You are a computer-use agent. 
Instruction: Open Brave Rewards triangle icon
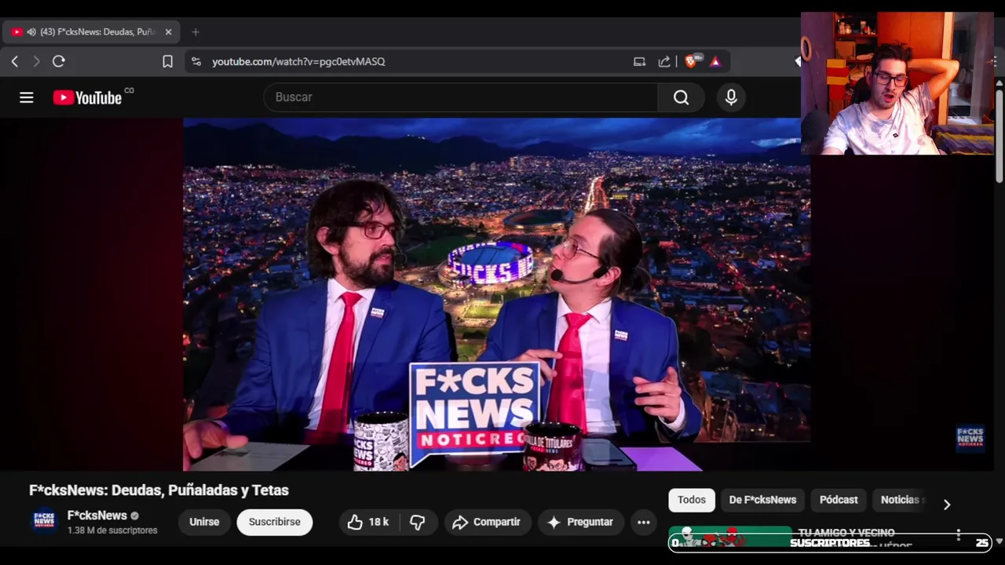click(715, 61)
